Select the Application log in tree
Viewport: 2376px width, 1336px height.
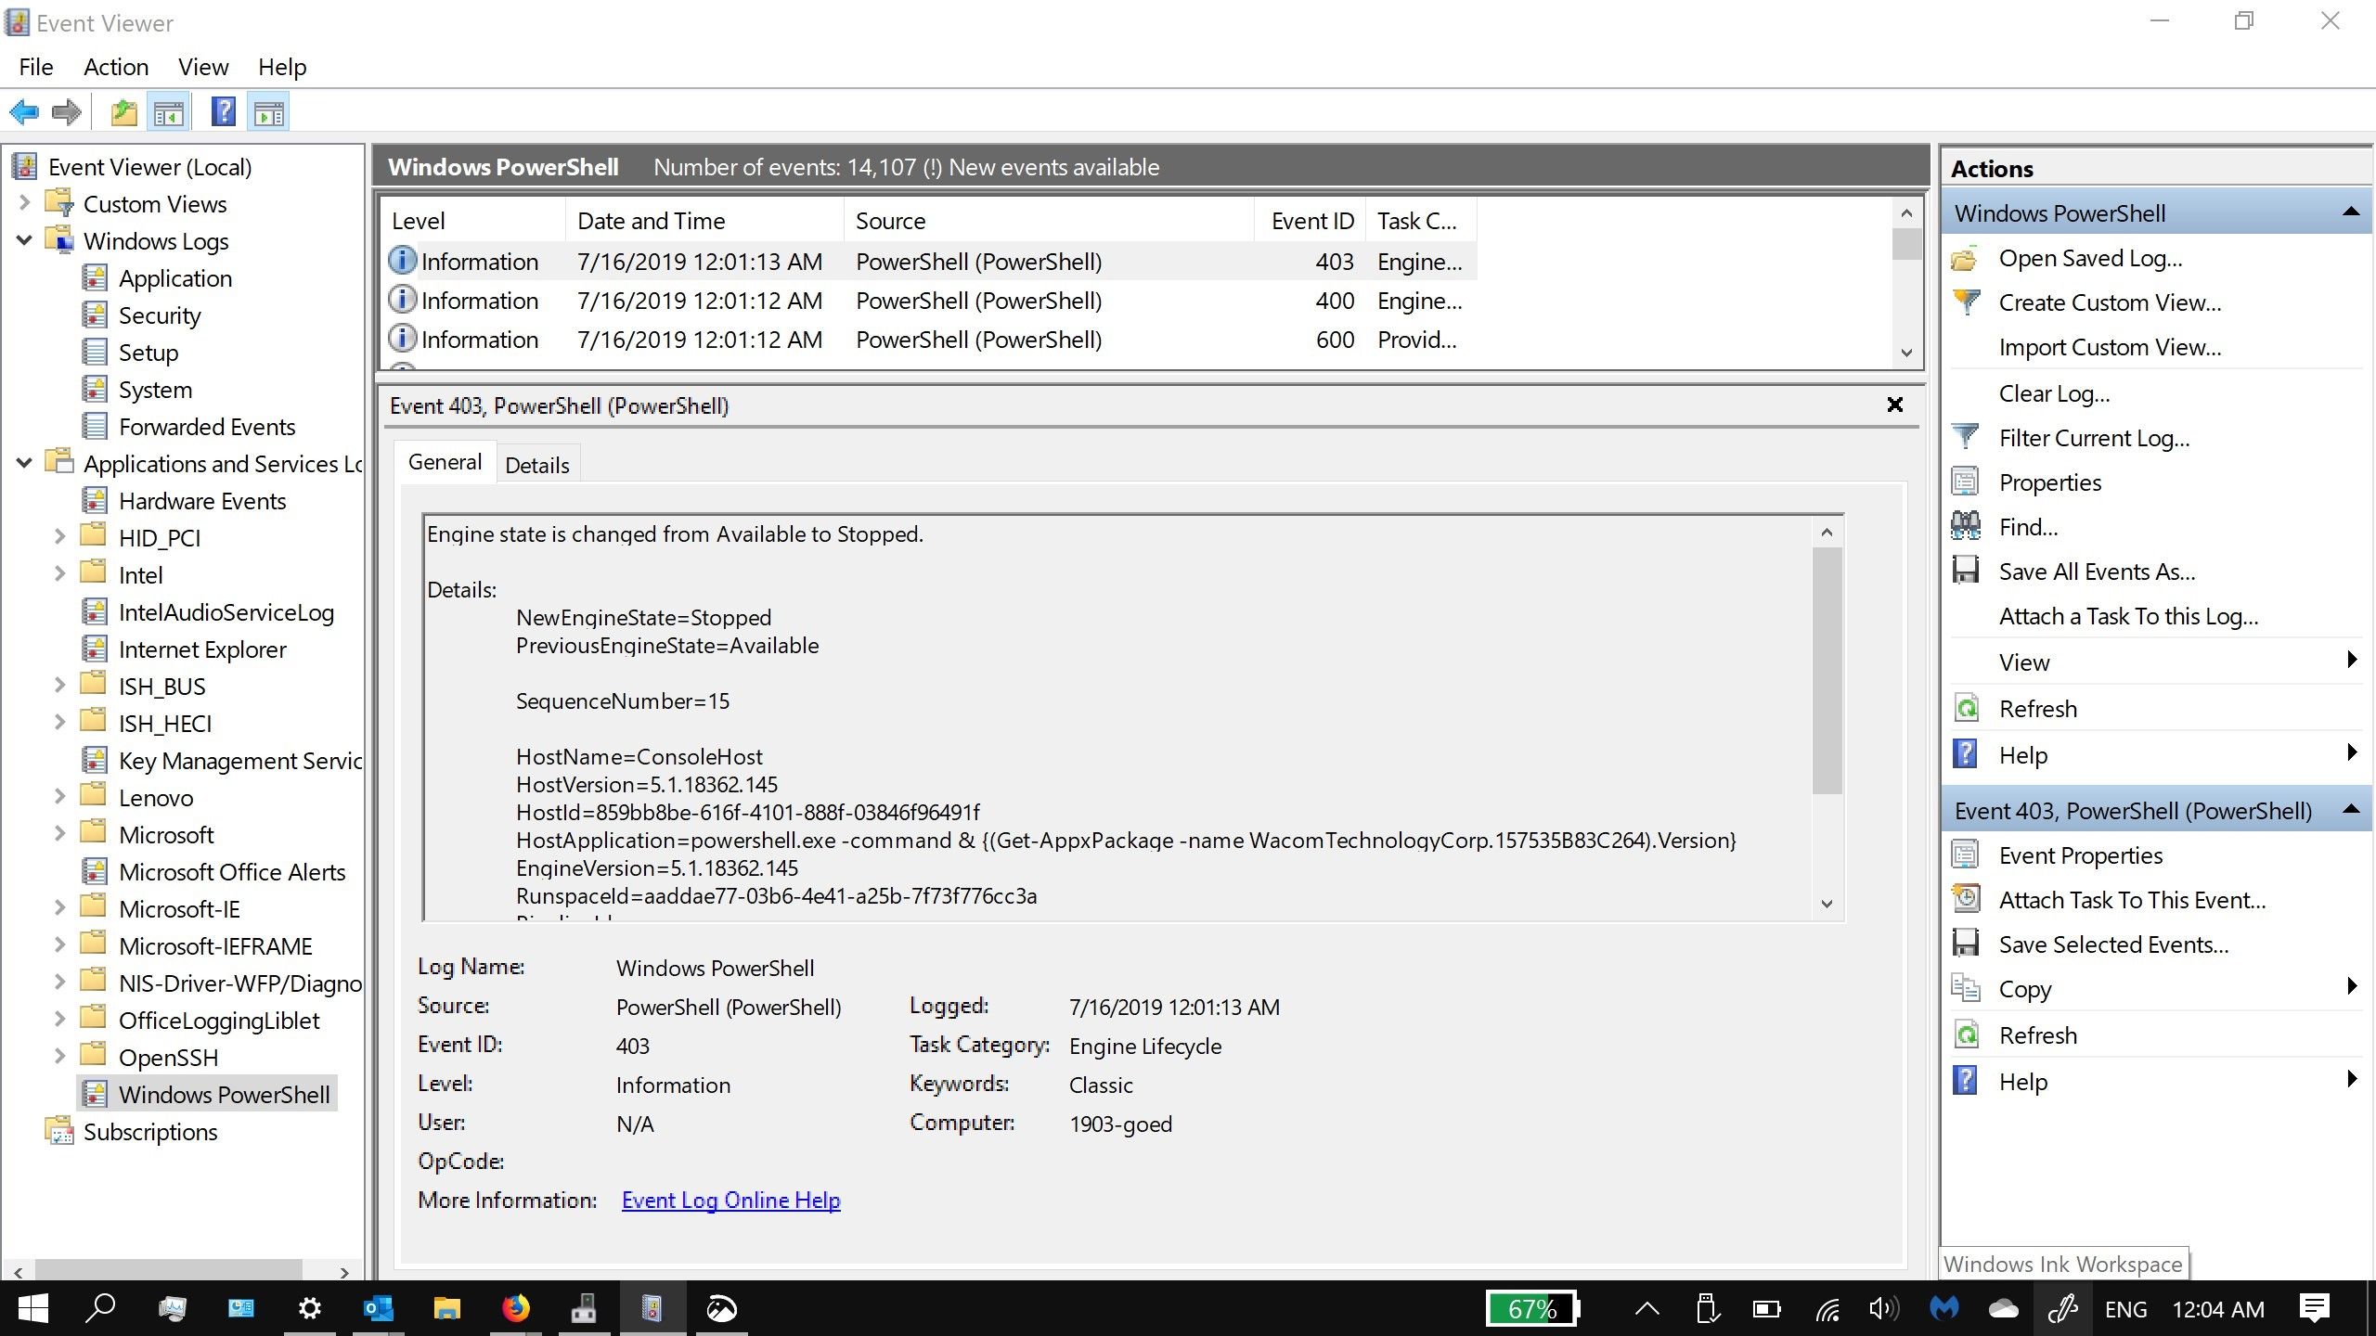[x=175, y=278]
